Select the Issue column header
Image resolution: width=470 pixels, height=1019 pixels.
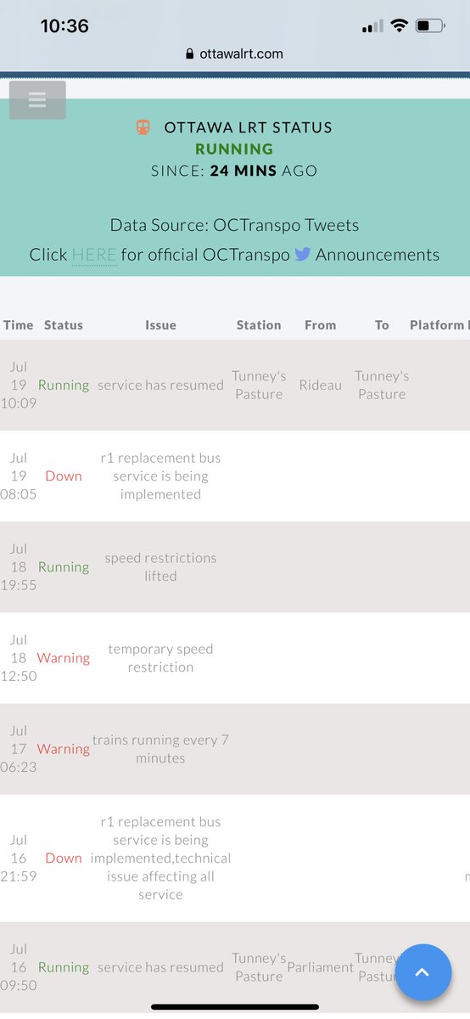pyautogui.click(x=160, y=325)
